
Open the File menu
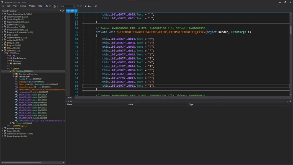click(3, 6)
